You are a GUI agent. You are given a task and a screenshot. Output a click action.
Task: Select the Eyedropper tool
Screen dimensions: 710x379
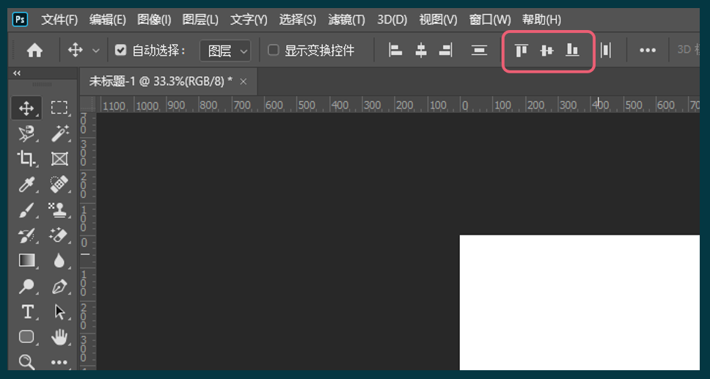coord(26,184)
